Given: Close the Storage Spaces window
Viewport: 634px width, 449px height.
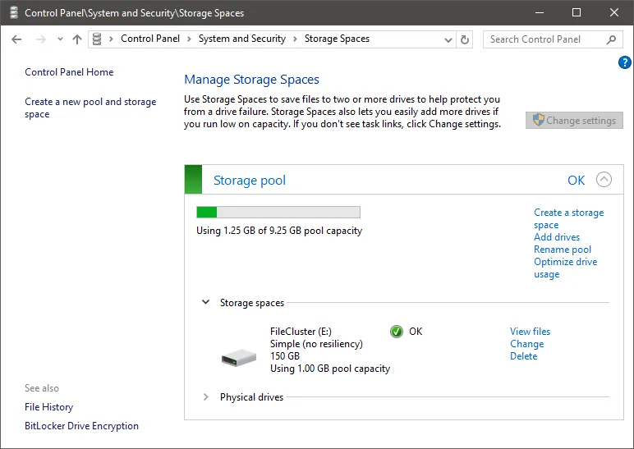Looking at the screenshot, I should (x=614, y=12).
